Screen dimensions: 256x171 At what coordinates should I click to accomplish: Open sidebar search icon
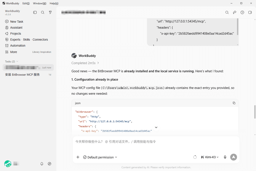[43, 12]
